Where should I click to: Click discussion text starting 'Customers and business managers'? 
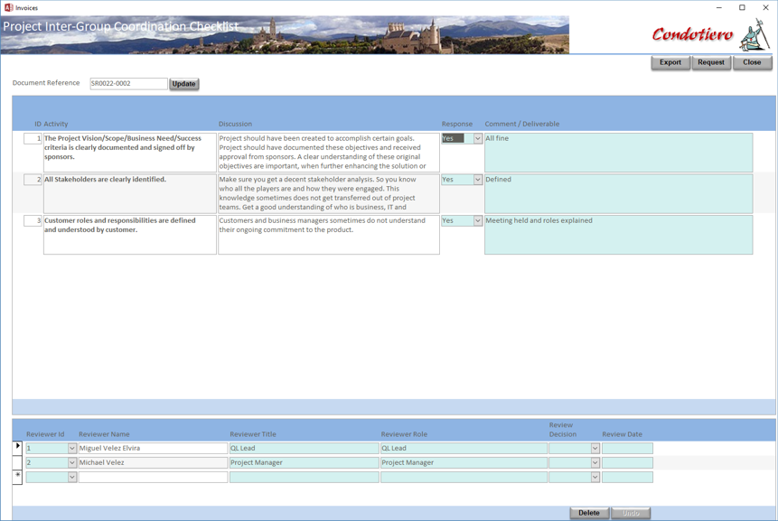click(x=329, y=235)
